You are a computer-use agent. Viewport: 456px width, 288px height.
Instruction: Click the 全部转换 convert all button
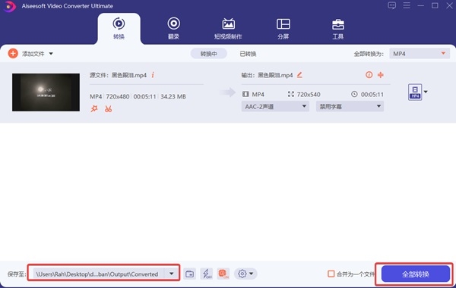(x=416, y=274)
